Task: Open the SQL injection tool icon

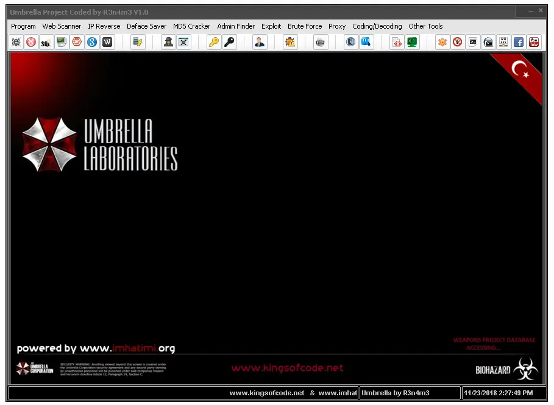Action: [45, 42]
